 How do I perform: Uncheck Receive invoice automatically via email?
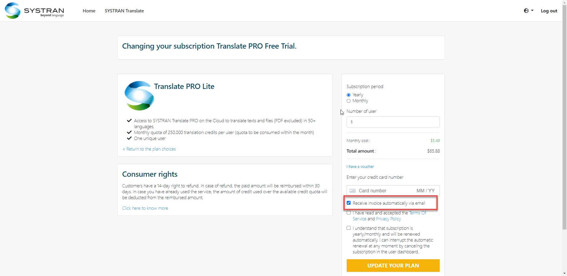coord(349,203)
